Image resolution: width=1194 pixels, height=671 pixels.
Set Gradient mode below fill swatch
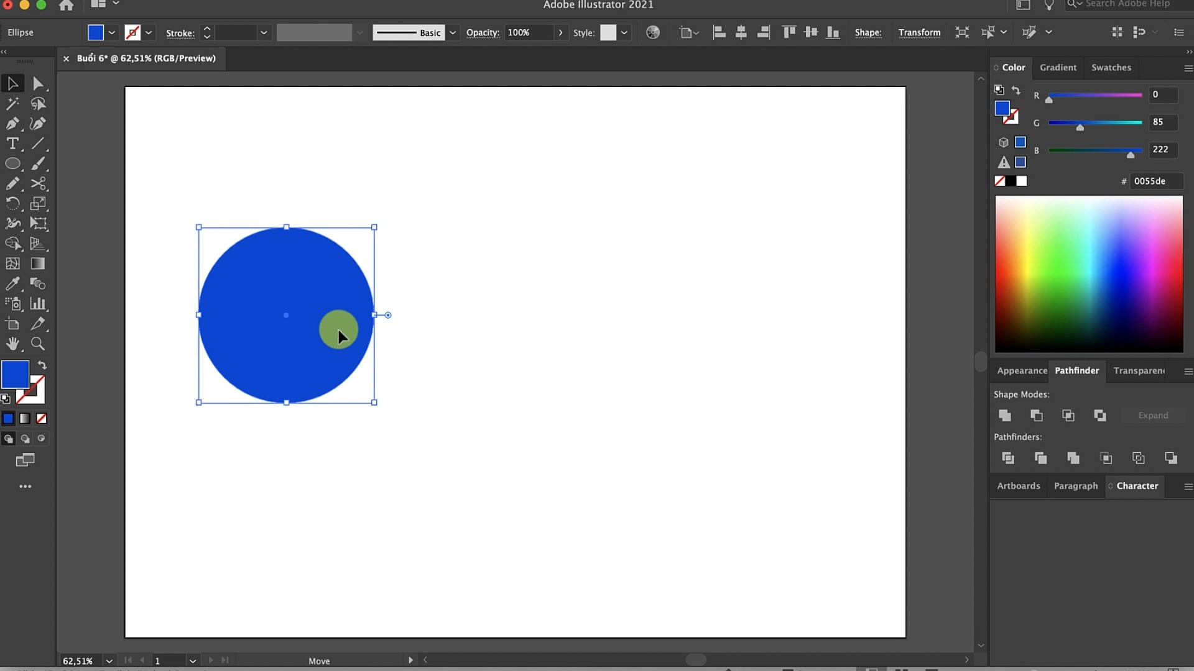pyautogui.click(x=25, y=419)
